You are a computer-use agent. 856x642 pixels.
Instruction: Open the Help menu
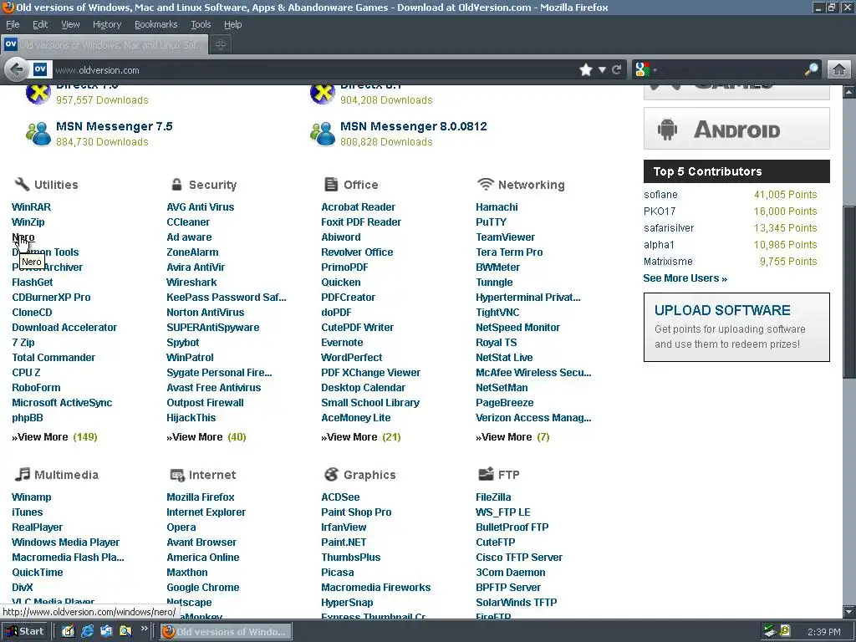[232, 24]
